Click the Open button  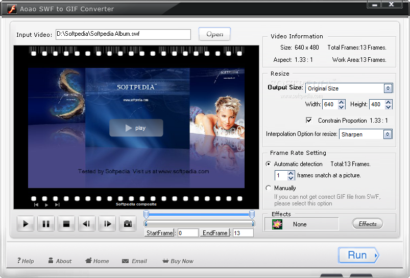pos(214,34)
